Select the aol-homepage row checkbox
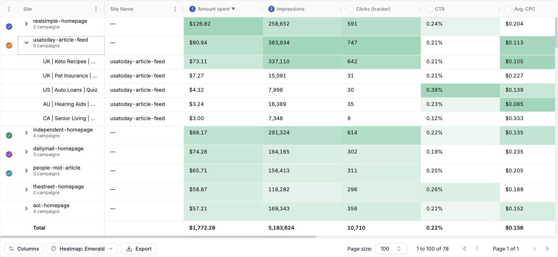This screenshot has width=558, height=257. 9,211
